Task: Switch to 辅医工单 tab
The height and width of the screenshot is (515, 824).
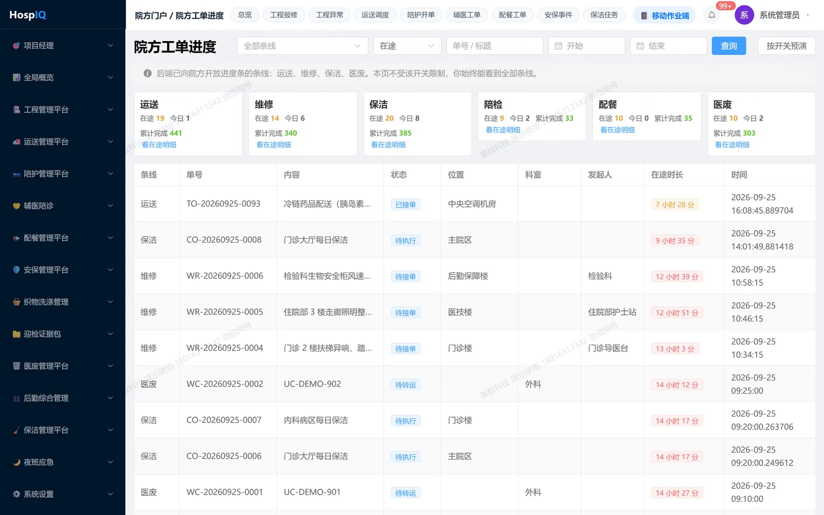Action: [467, 15]
